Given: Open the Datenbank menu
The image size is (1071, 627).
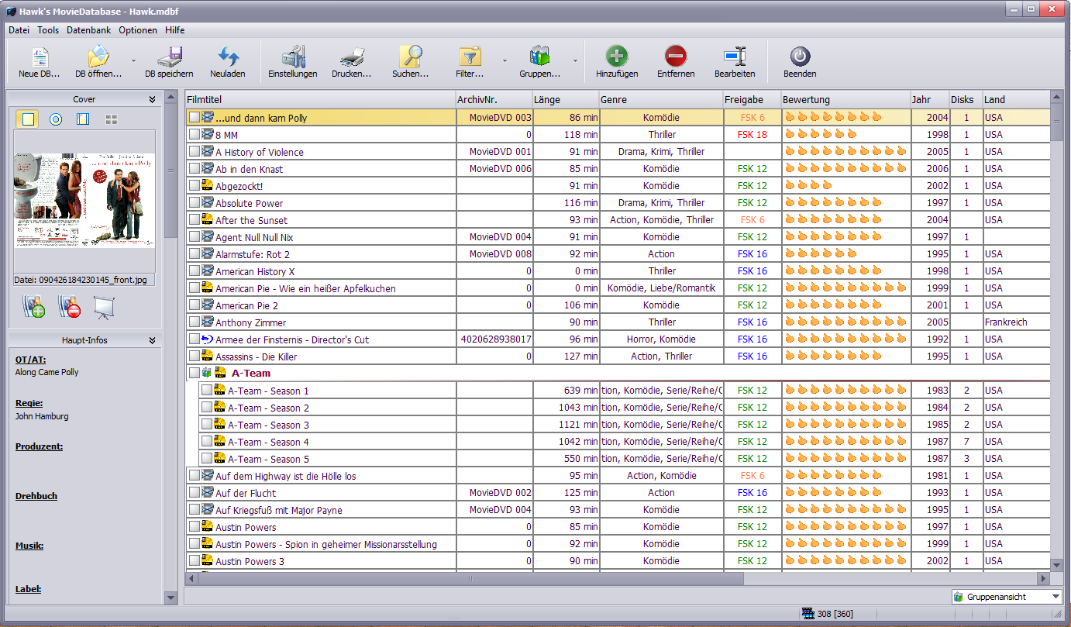Looking at the screenshot, I should [89, 30].
